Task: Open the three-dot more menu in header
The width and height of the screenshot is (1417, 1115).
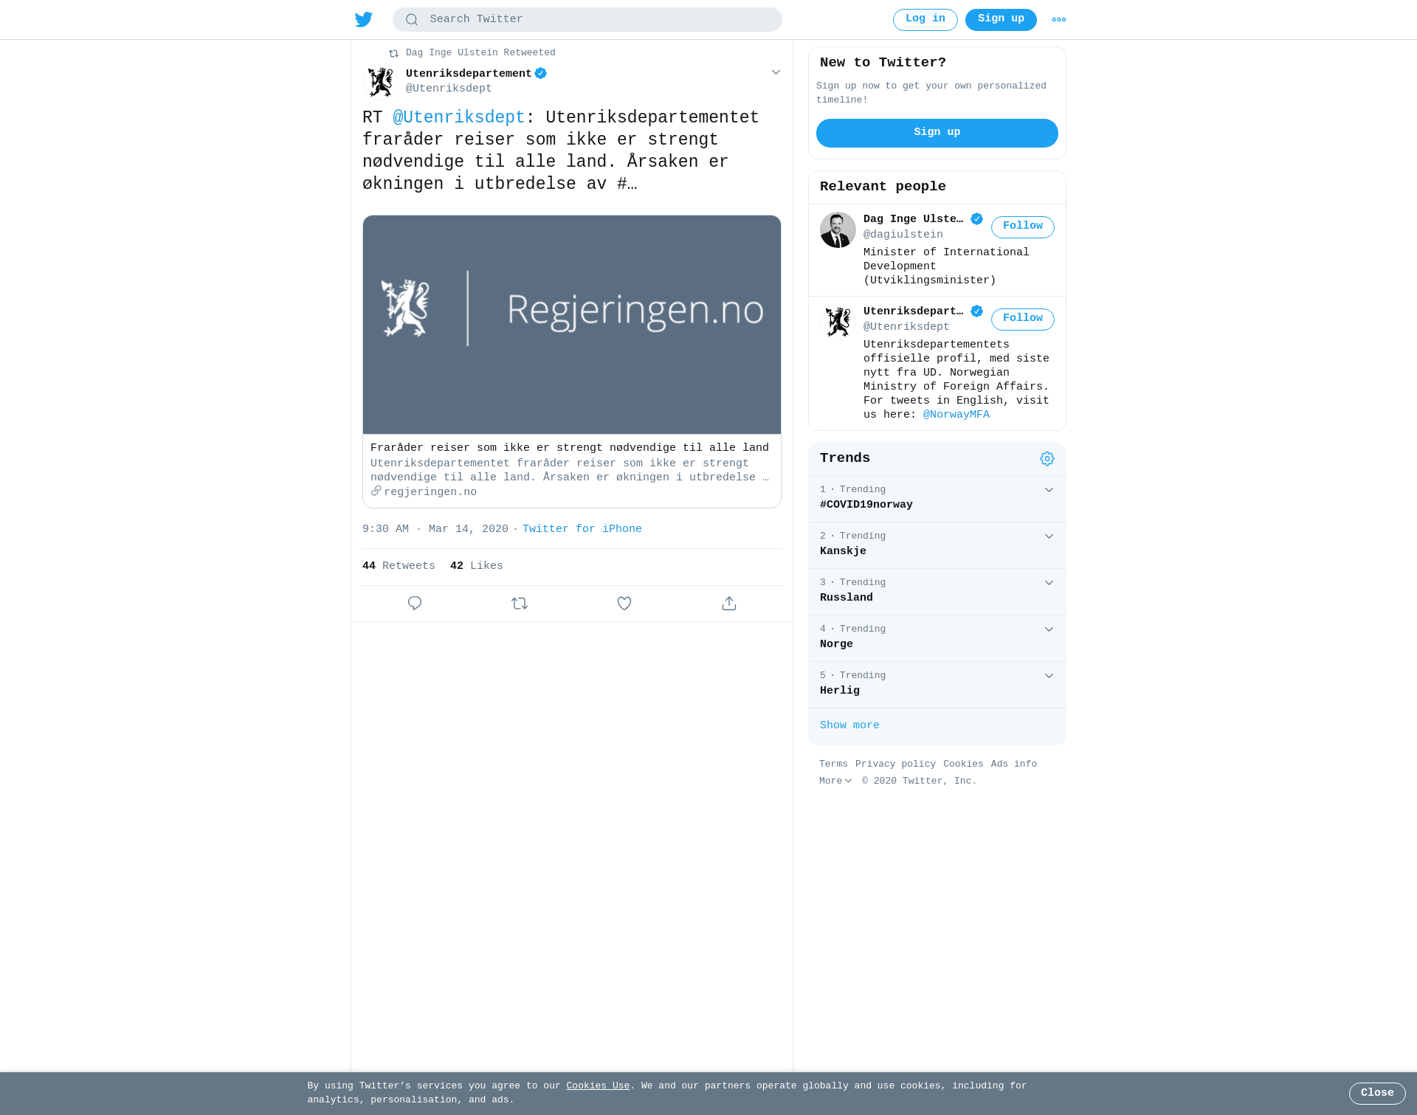Action: [x=1059, y=20]
